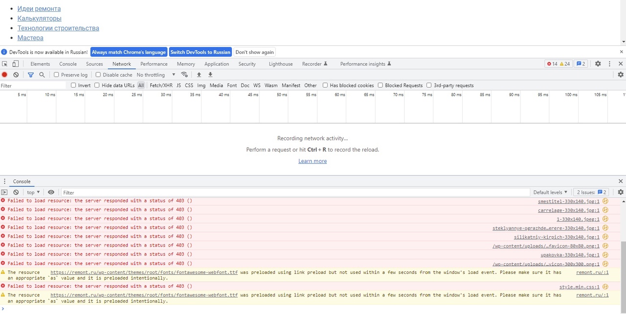Check the Disable cache option
The height and width of the screenshot is (314, 626).
tap(98, 75)
